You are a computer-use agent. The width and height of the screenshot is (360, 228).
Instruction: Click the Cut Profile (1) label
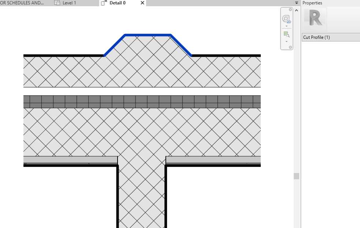[316, 37]
